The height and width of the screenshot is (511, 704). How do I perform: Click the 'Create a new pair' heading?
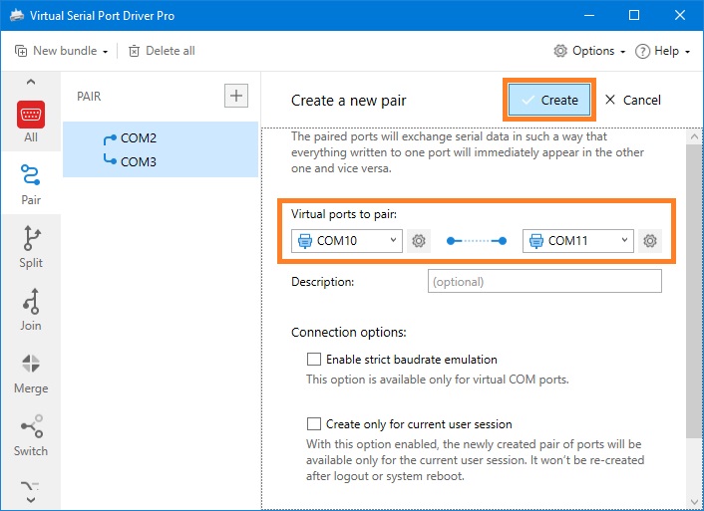click(348, 101)
